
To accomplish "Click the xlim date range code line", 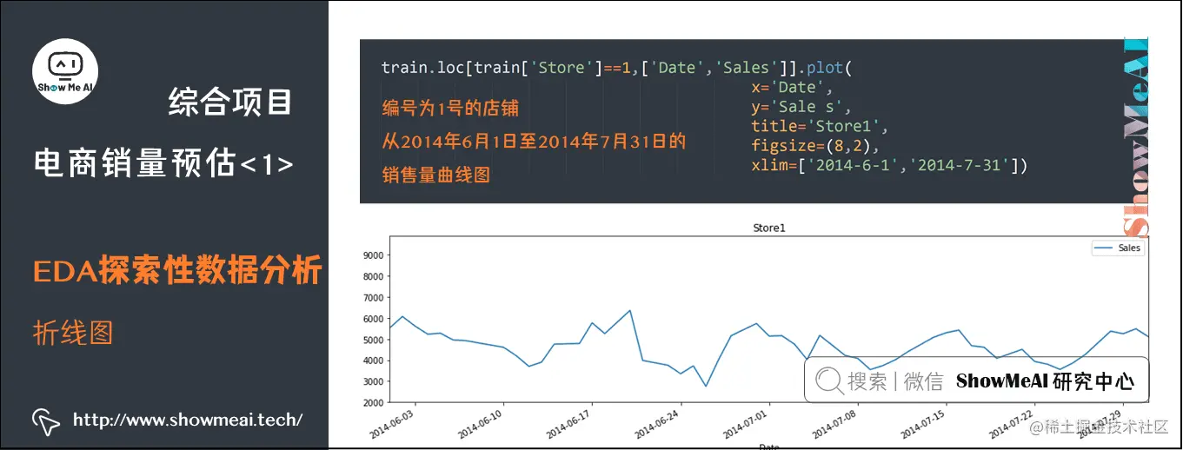I will click(889, 165).
